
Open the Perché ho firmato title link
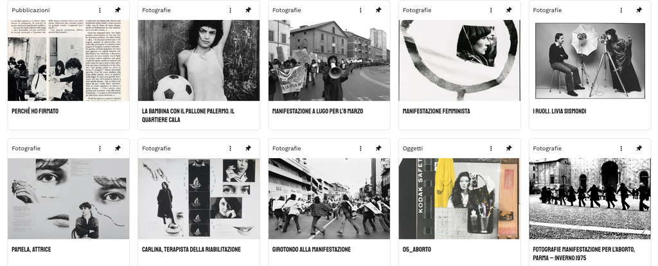pyautogui.click(x=35, y=111)
